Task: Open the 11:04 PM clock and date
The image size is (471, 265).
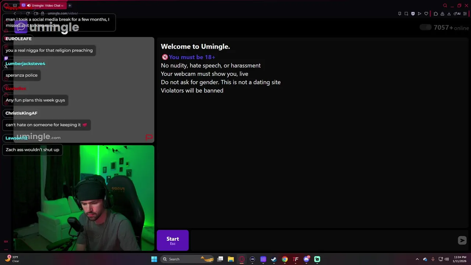Action: [460, 259]
